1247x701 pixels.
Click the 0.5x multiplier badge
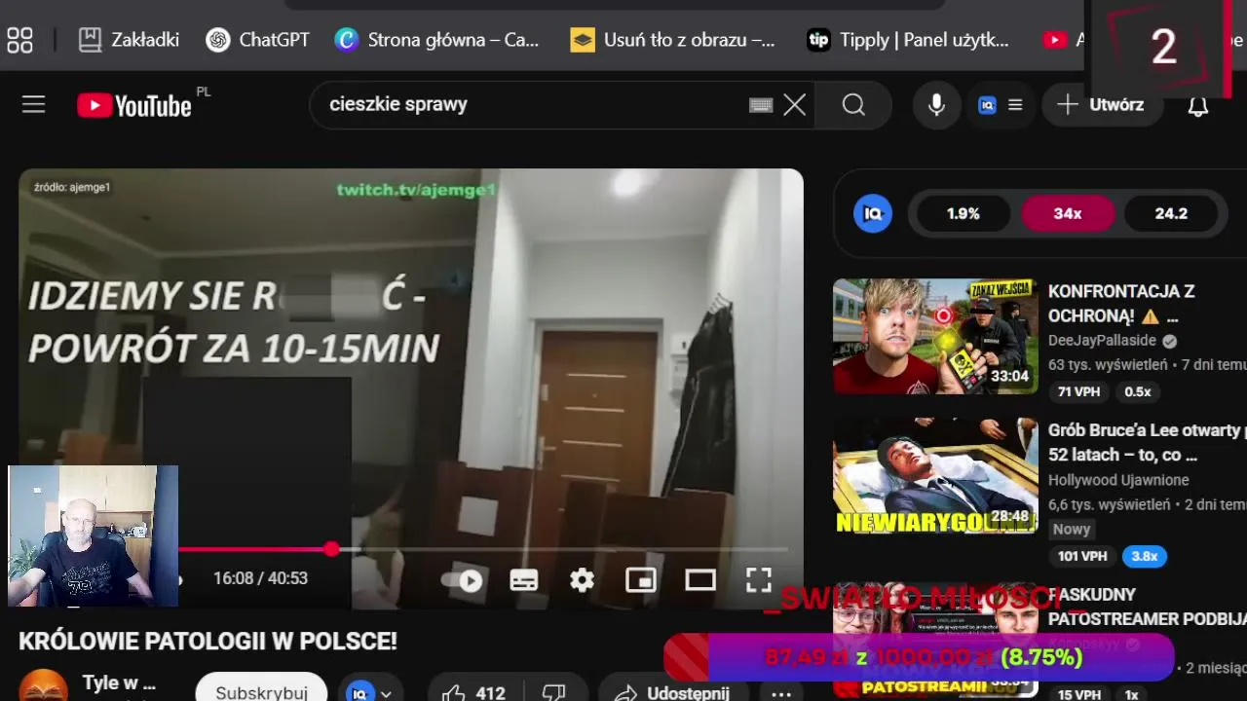(1138, 391)
